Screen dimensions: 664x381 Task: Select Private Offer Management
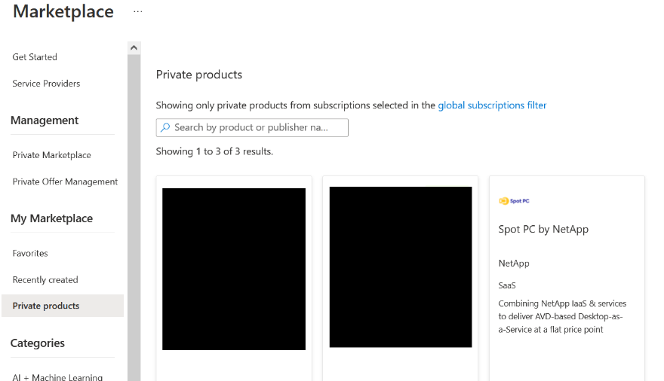(65, 181)
